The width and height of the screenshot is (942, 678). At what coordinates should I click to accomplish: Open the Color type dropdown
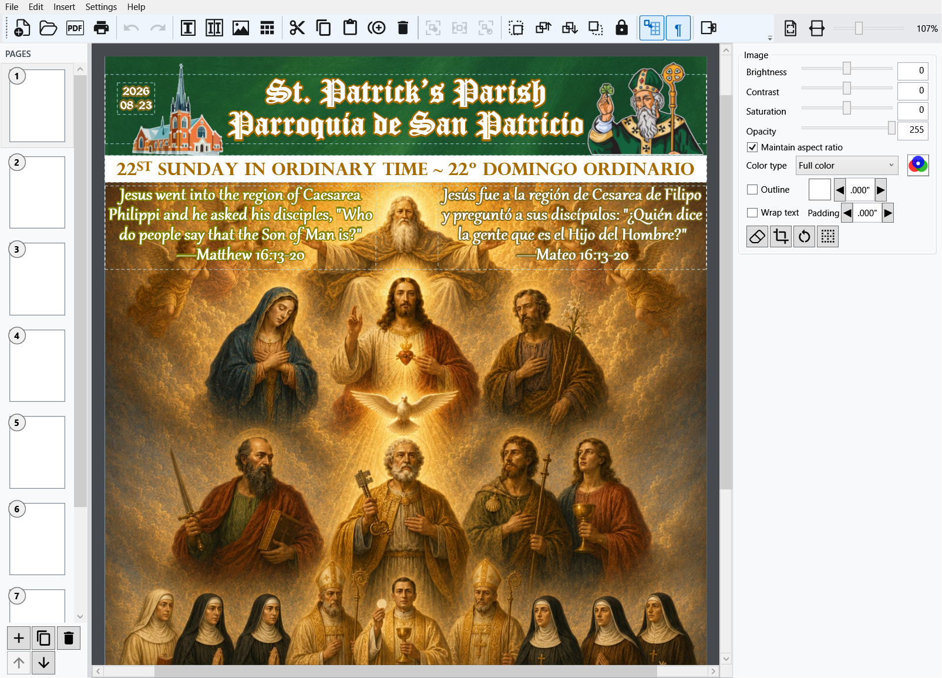pyautogui.click(x=847, y=166)
